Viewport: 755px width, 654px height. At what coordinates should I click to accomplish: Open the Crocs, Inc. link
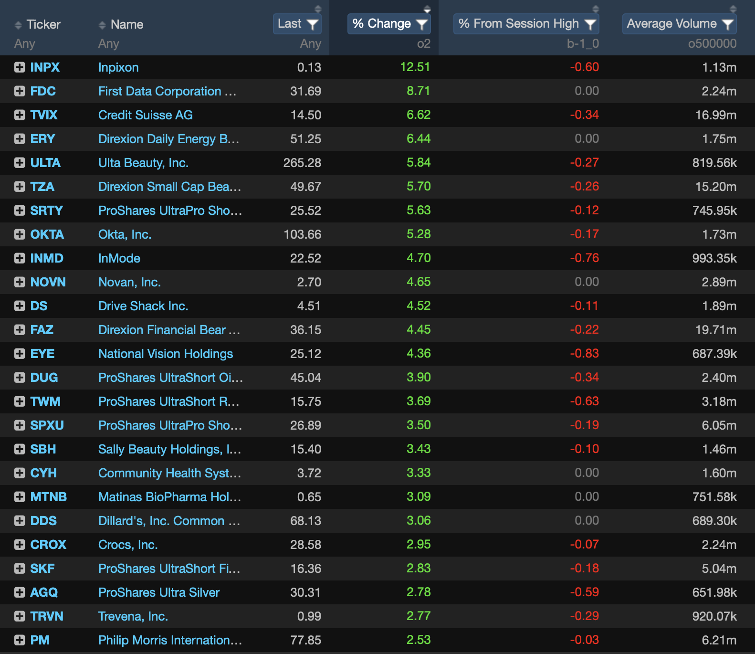point(128,545)
